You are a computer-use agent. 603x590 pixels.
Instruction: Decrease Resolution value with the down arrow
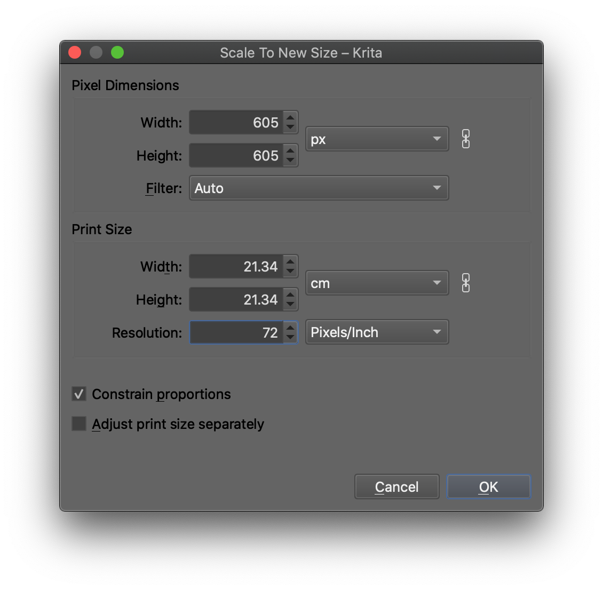290,337
